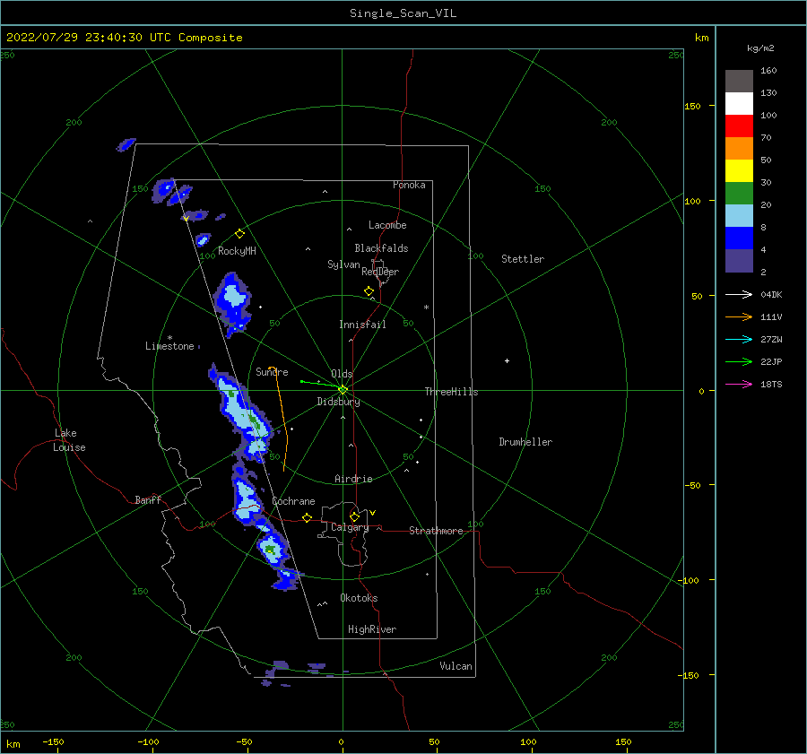
Task: Click the red 70-100 legend swatch
Action: [739, 126]
